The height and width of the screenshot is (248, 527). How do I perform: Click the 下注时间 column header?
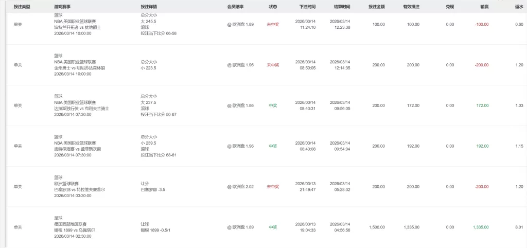click(x=307, y=7)
